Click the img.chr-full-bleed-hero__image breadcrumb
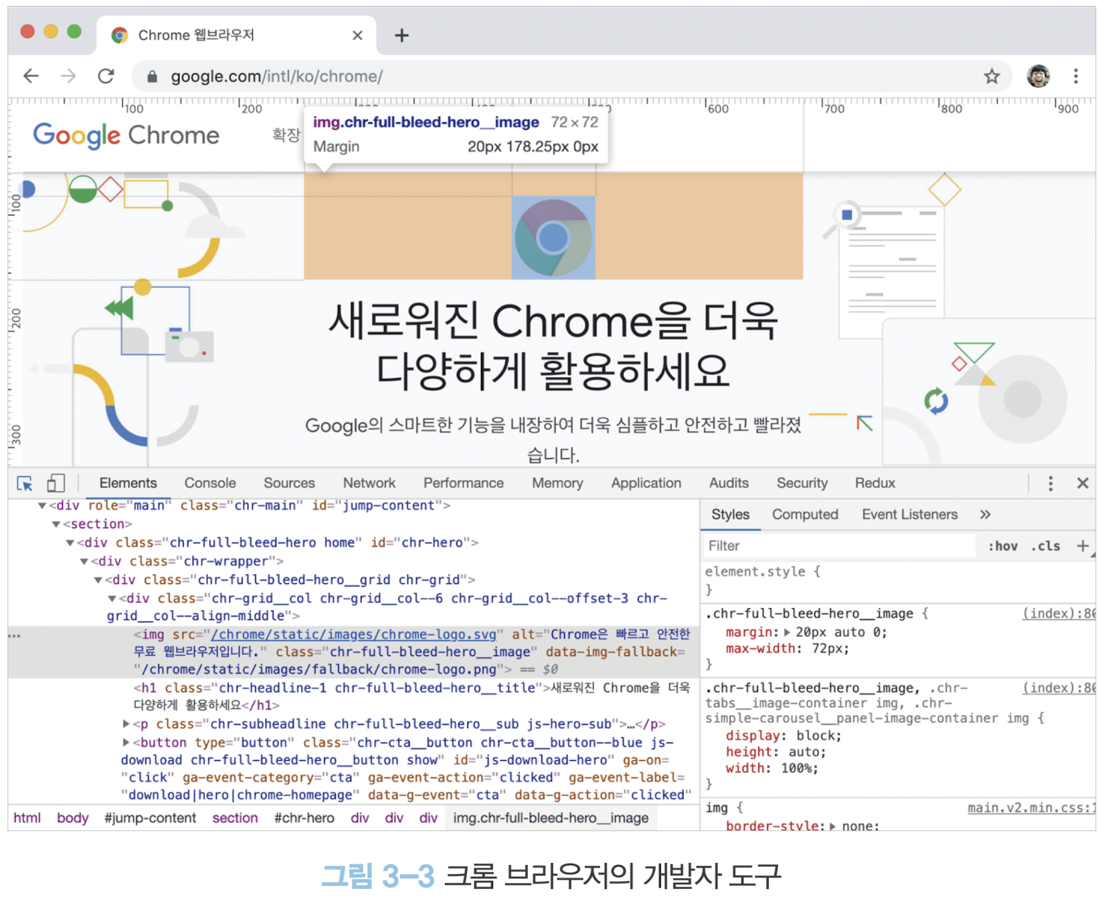Screen dimensions: 1108x913 click(551, 818)
